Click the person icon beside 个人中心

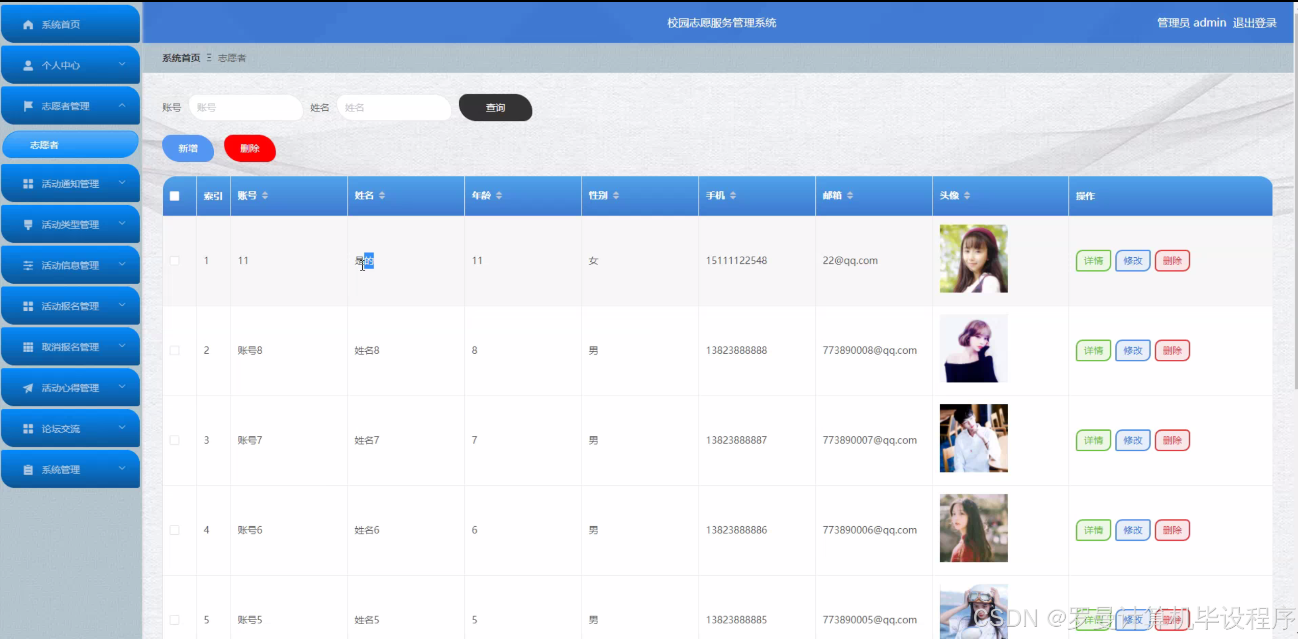coord(28,65)
